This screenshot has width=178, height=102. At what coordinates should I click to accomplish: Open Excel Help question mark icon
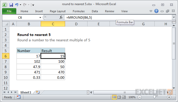(x=156, y=11)
